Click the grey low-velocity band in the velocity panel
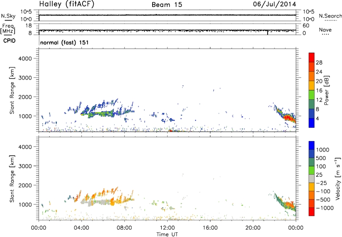Image resolution: width=342 pixels, height=237 pixels. [96, 202]
